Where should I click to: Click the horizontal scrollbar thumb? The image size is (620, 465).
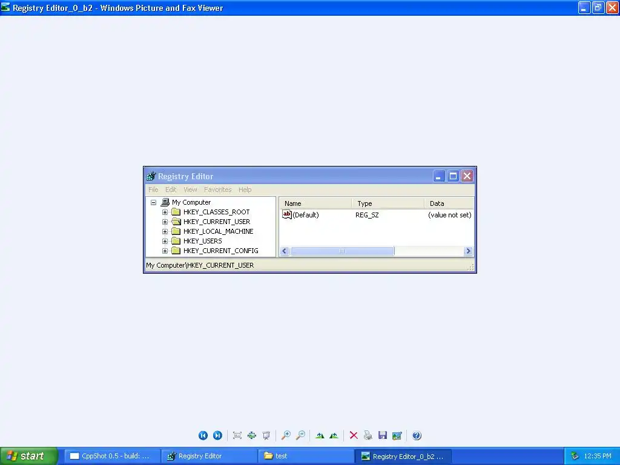(x=343, y=251)
